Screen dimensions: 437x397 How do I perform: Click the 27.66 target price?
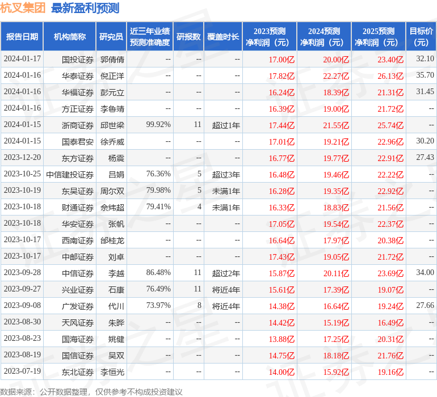[425, 305]
